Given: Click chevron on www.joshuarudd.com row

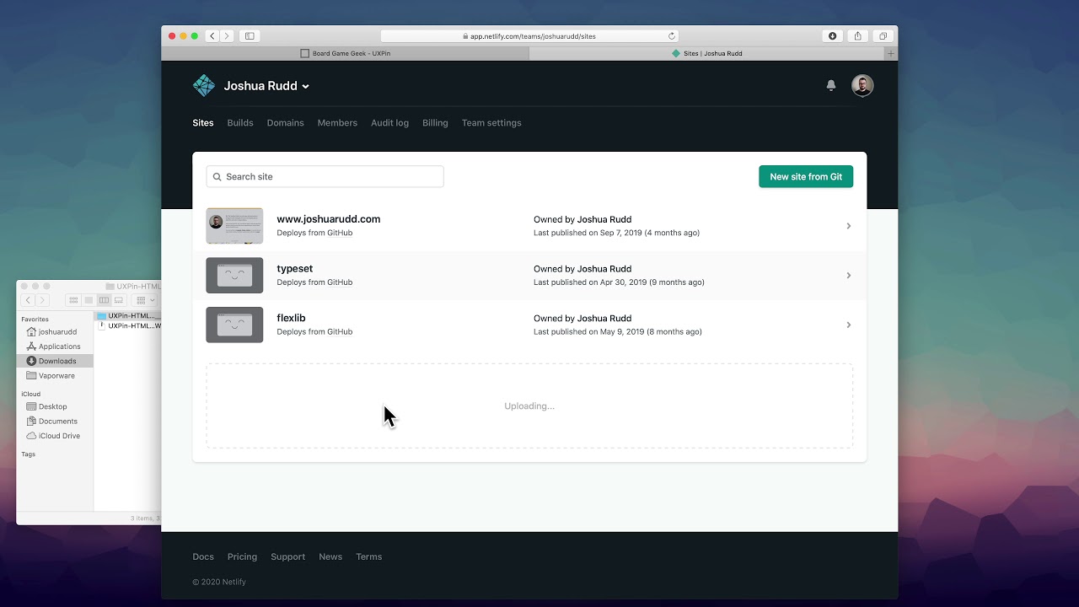Looking at the screenshot, I should [x=849, y=226].
